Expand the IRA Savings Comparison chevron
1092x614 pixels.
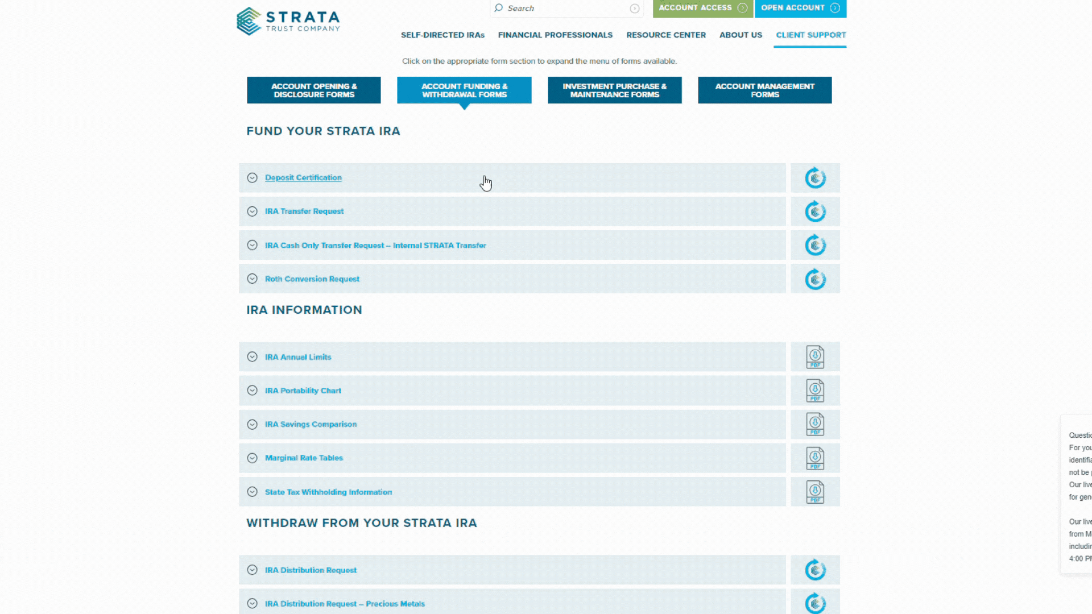click(253, 424)
